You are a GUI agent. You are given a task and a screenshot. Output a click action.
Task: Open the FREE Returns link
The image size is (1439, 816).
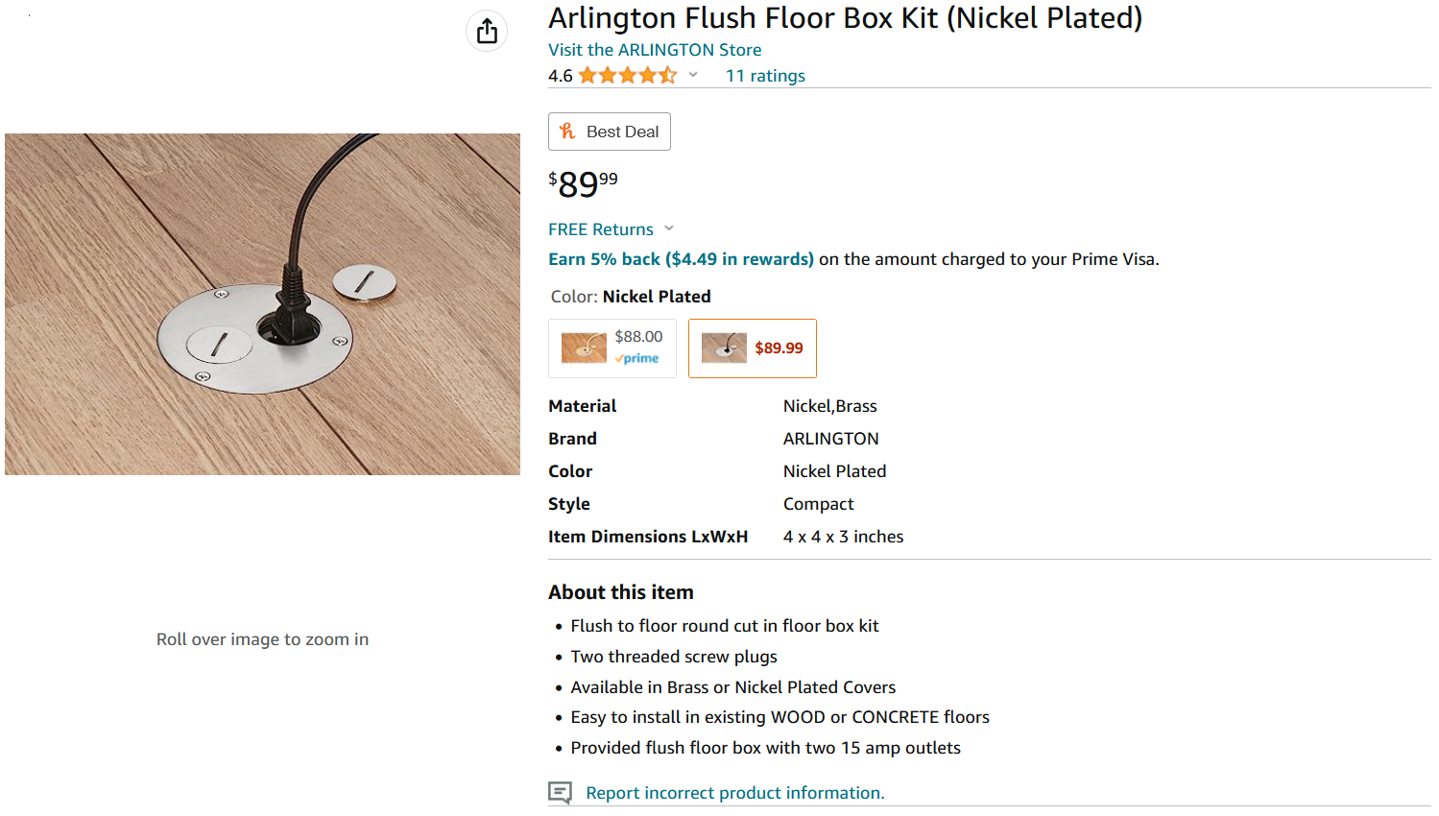[601, 229]
